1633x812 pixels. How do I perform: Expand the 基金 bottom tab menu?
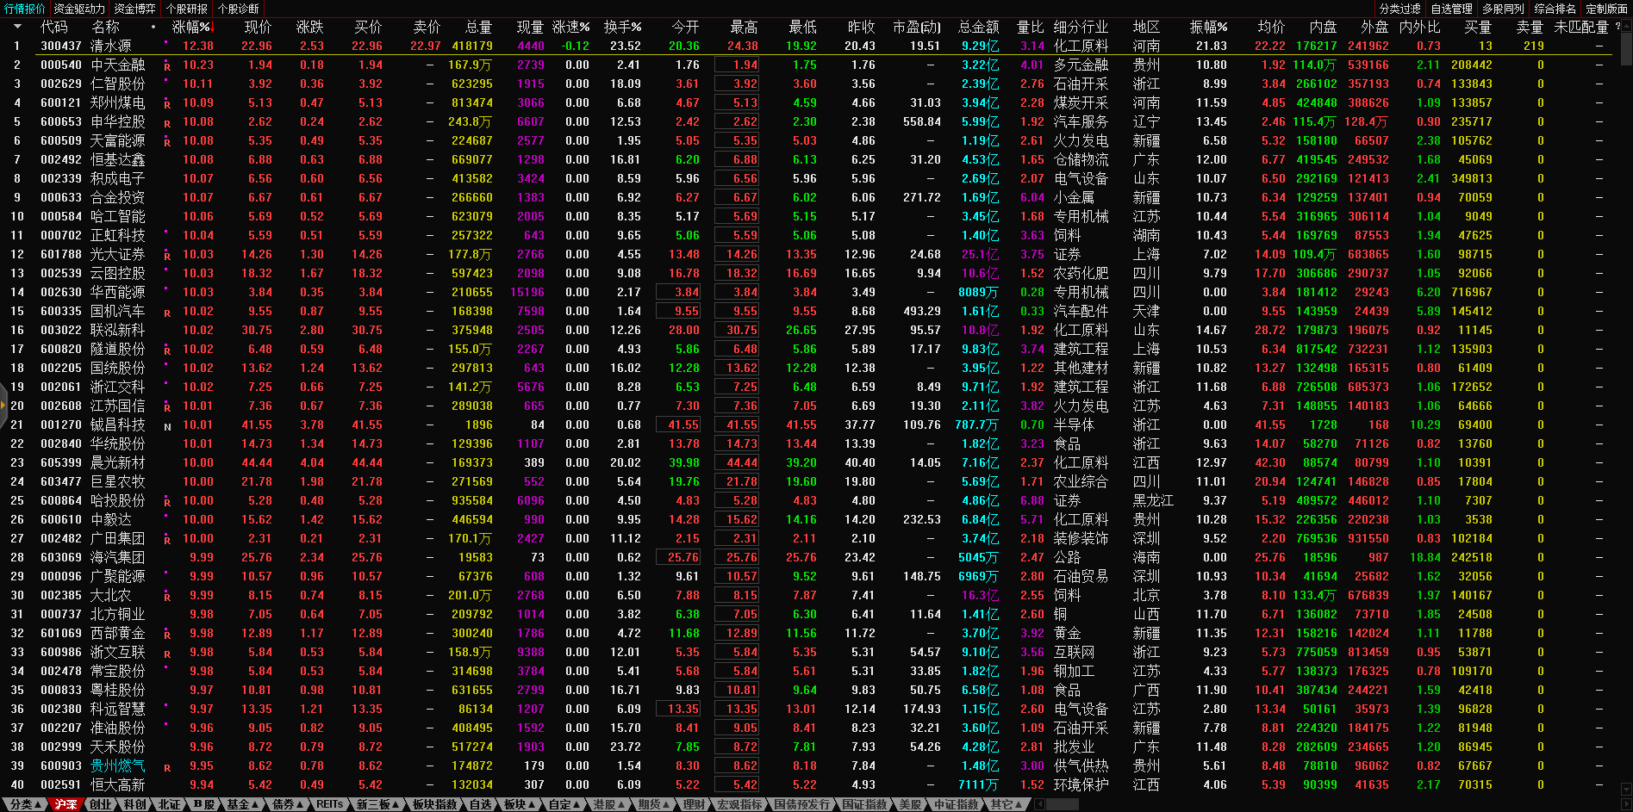click(242, 804)
